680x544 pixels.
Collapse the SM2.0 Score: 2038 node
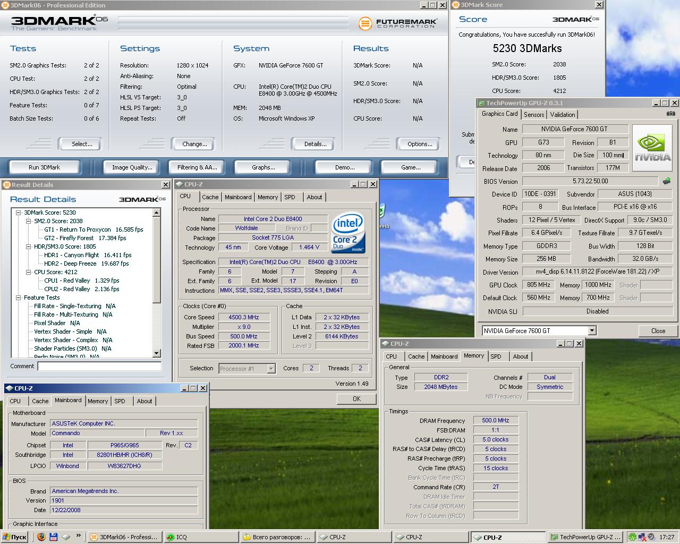[29, 221]
